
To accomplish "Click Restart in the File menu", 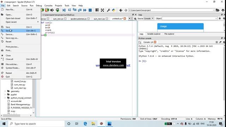I will tap(20, 73).
